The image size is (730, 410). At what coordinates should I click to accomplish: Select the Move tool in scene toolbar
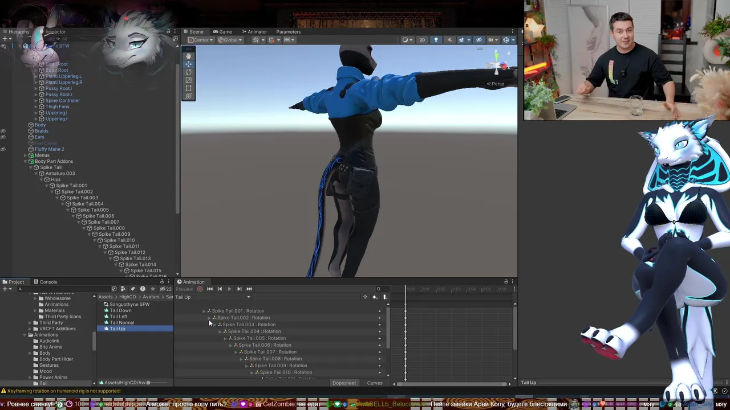(188, 64)
